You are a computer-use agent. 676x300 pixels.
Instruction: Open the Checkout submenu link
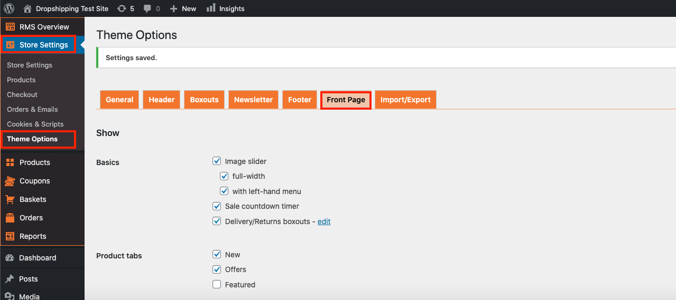(22, 94)
